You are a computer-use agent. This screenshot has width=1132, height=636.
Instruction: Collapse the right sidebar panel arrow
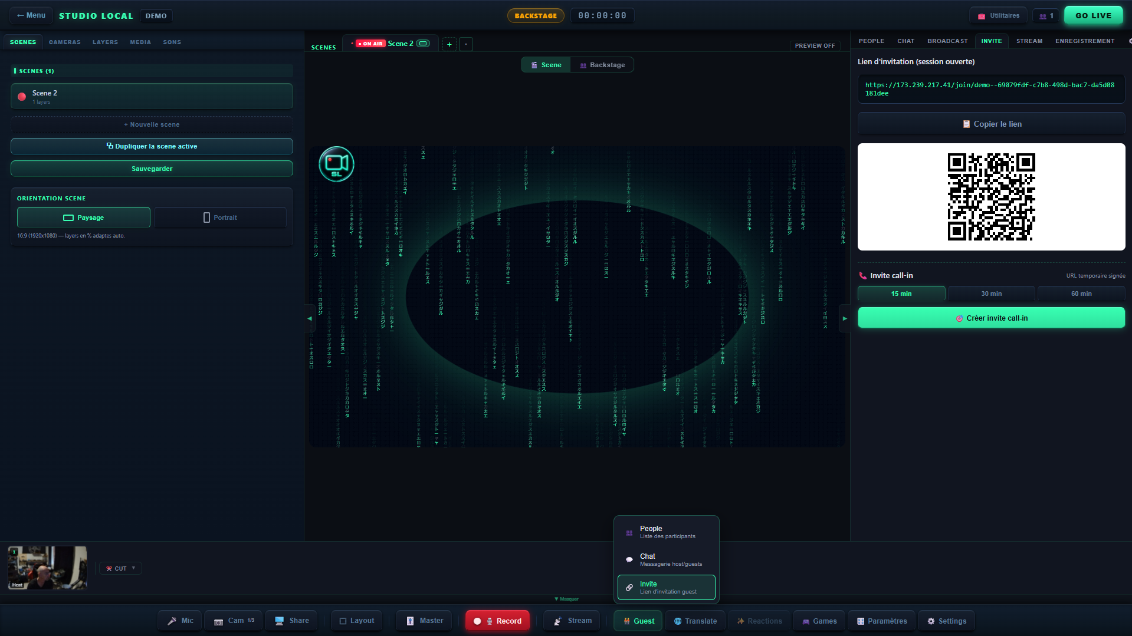(x=845, y=318)
